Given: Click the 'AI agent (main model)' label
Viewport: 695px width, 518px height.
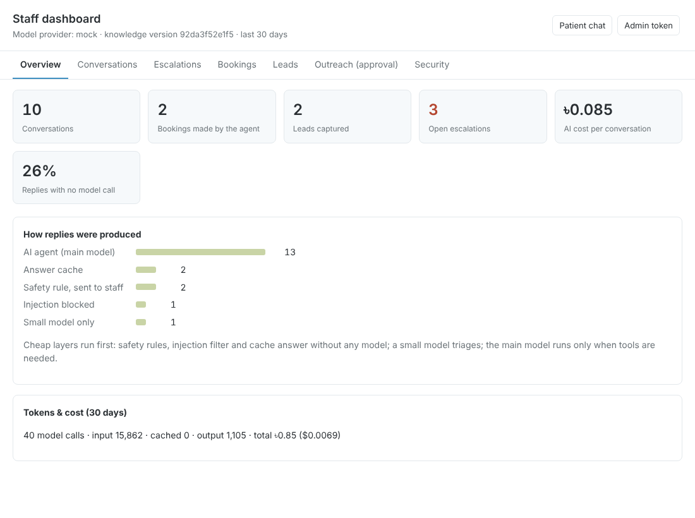Looking at the screenshot, I should point(69,252).
